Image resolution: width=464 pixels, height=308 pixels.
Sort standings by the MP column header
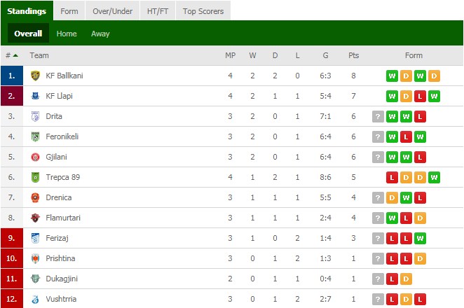point(230,55)
